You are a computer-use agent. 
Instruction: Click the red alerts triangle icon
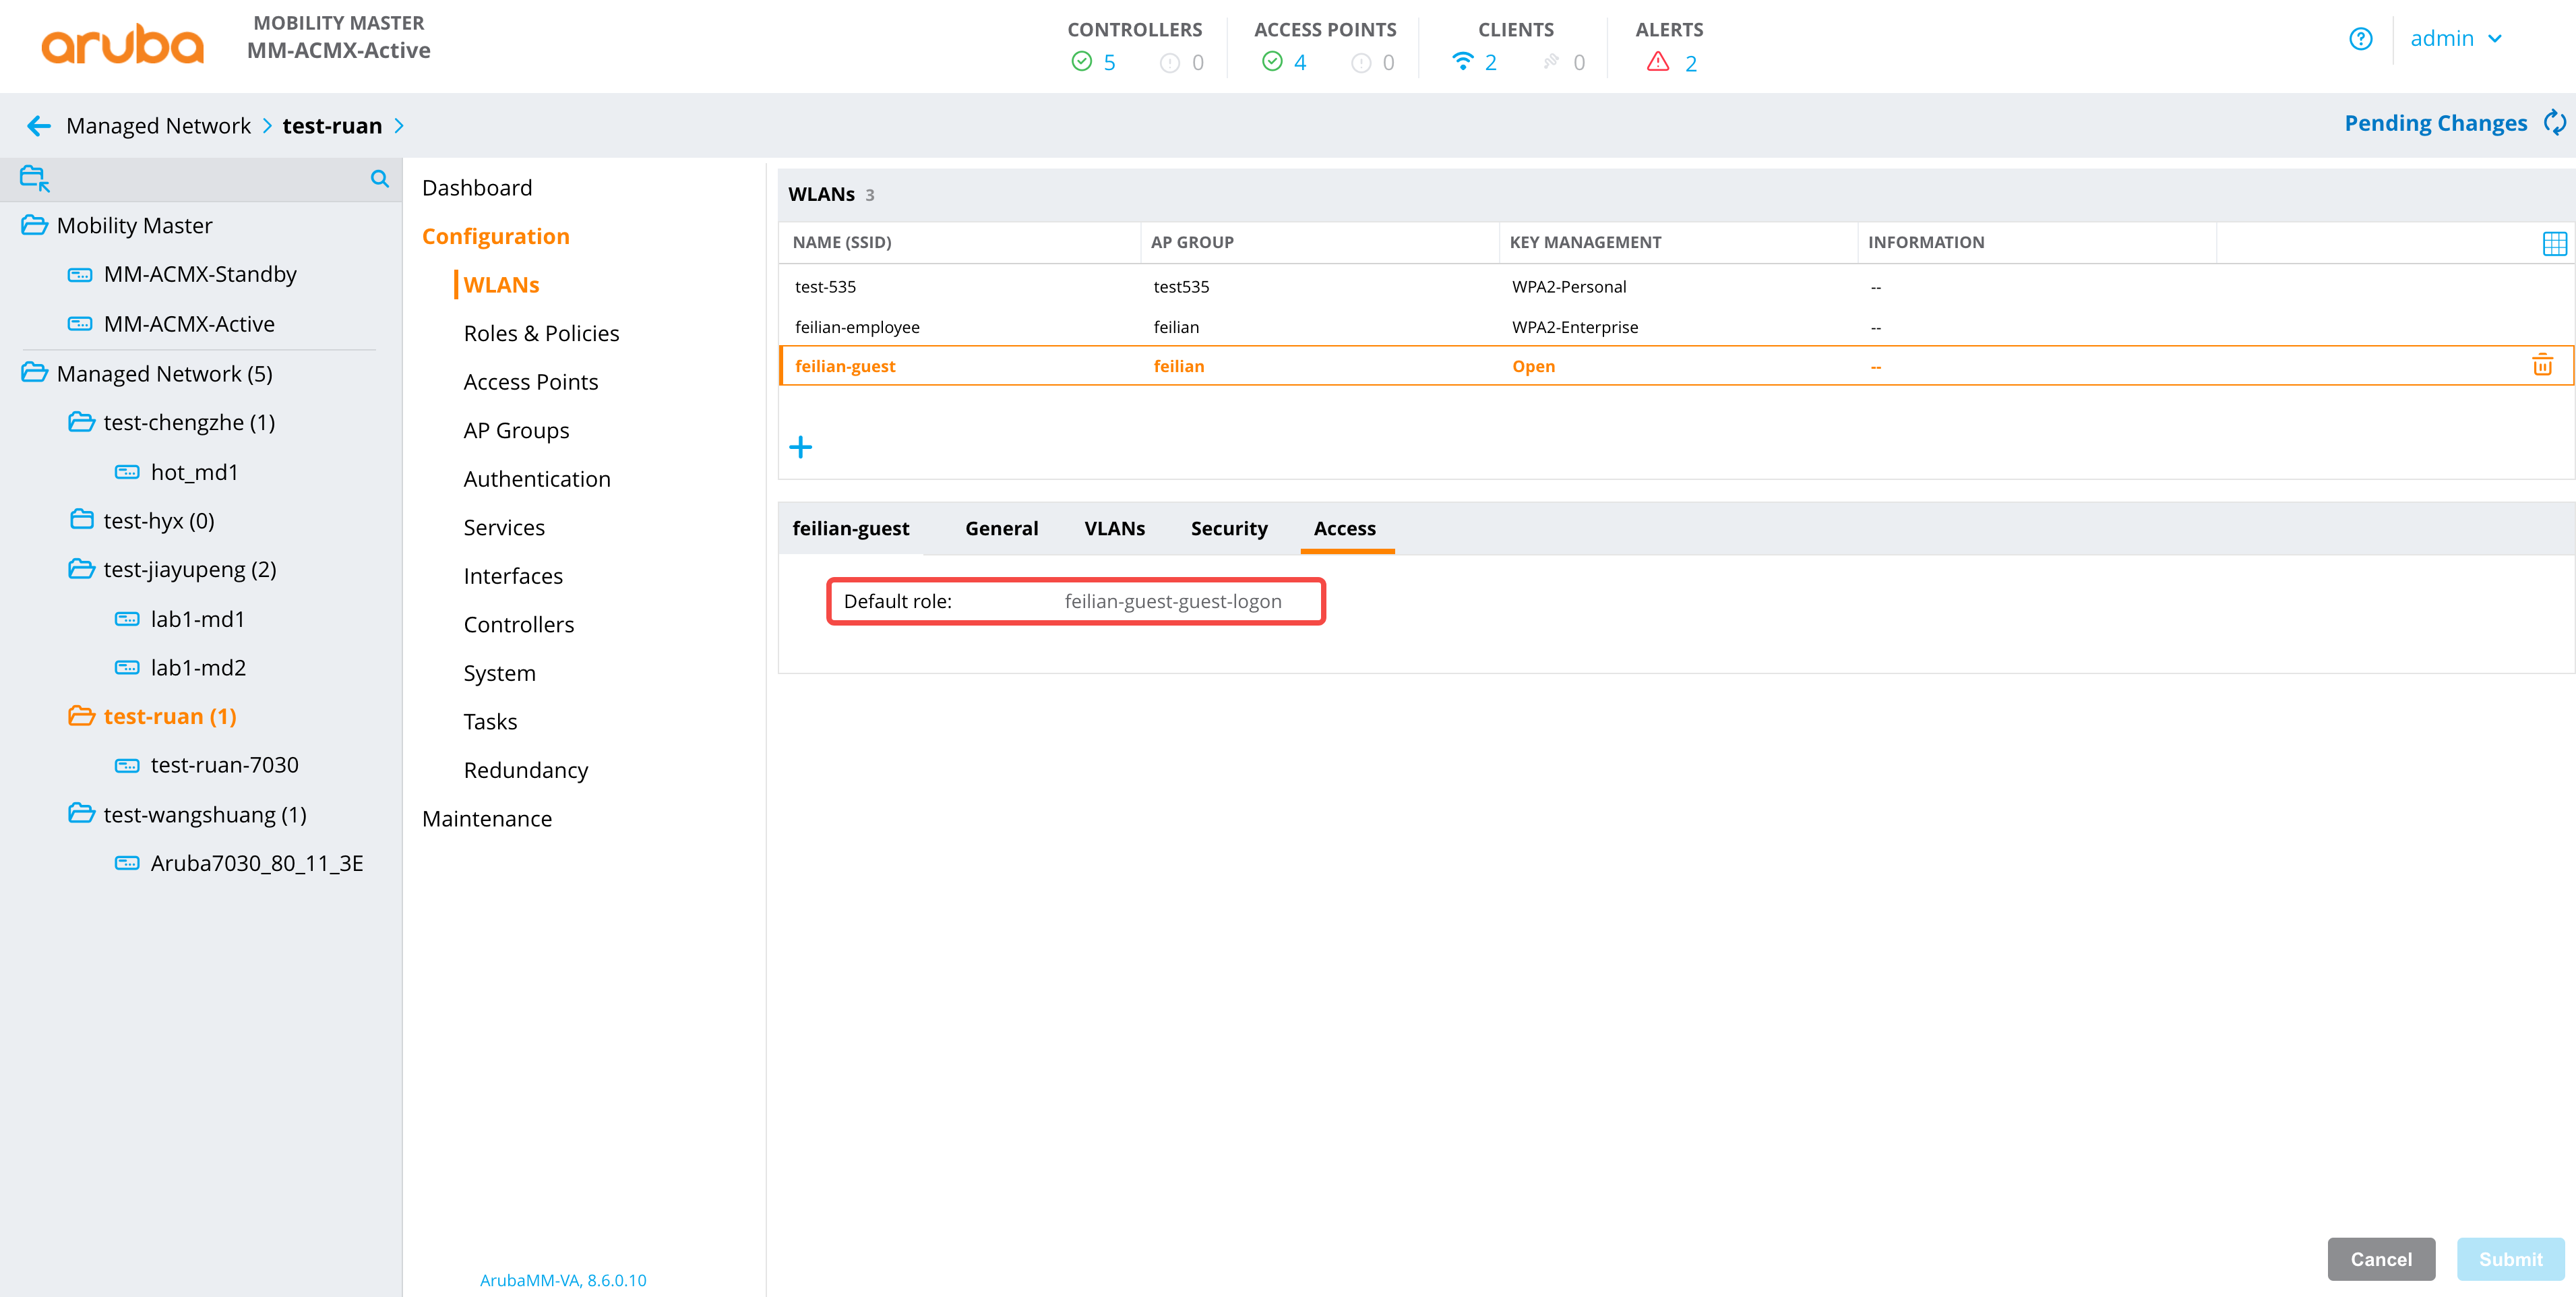click(x=1658, y=62)
